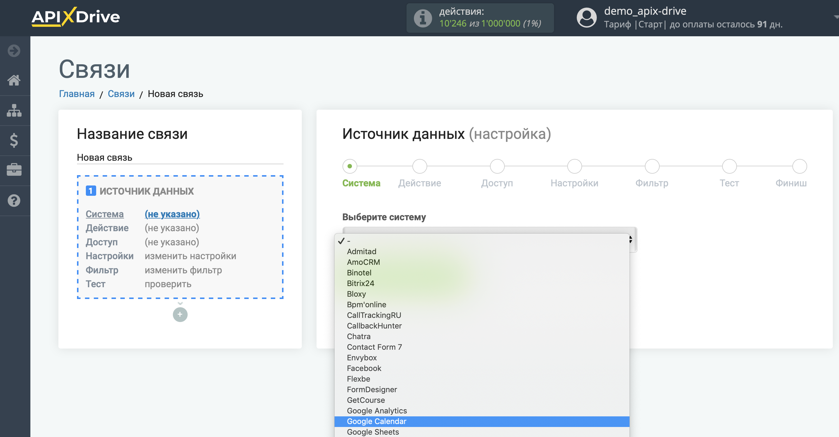Select the Доступ step circle
Screen dimensions: 839x437
coord(497,166)
